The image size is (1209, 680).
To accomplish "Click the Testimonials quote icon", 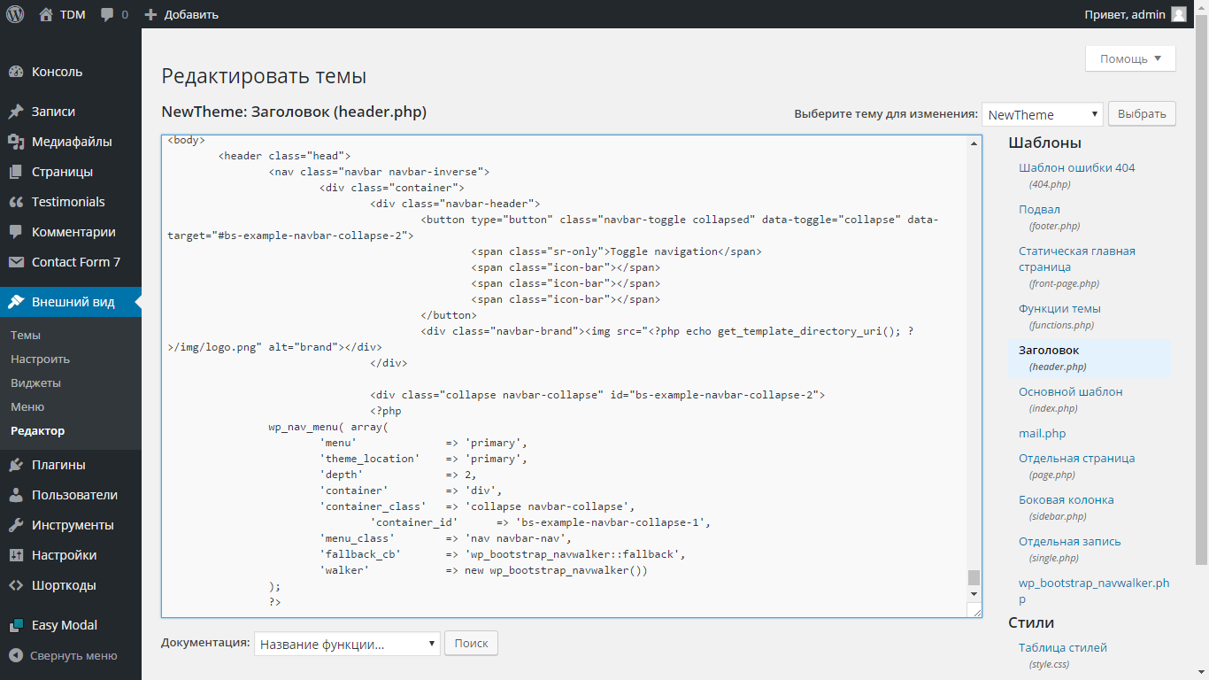I will (15, 202).
